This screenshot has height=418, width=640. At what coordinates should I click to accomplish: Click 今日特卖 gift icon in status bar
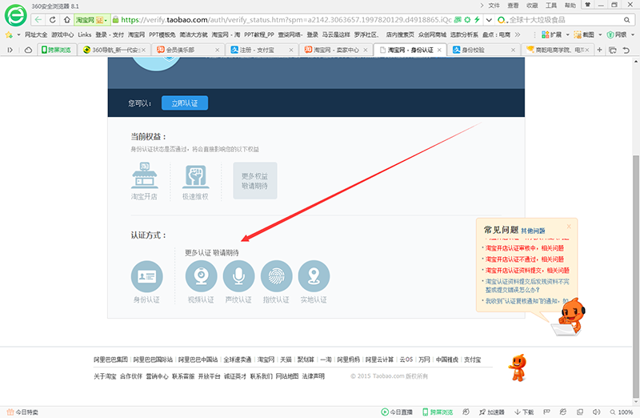(10, 412)
